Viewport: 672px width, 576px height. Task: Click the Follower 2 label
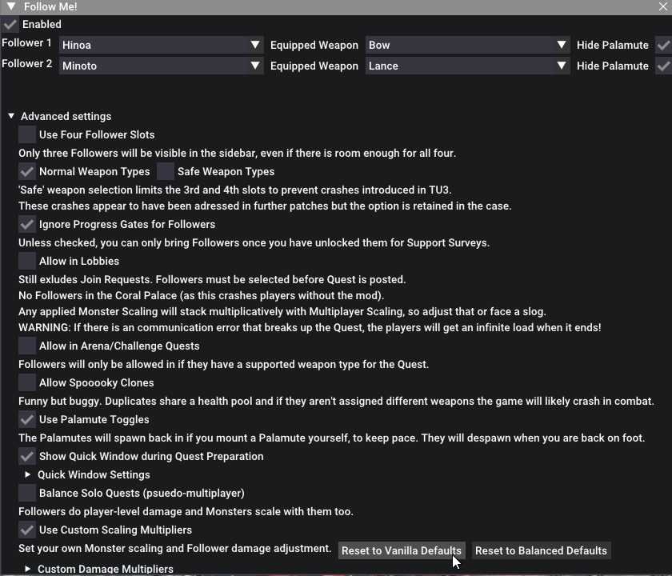tap(27, 63)
